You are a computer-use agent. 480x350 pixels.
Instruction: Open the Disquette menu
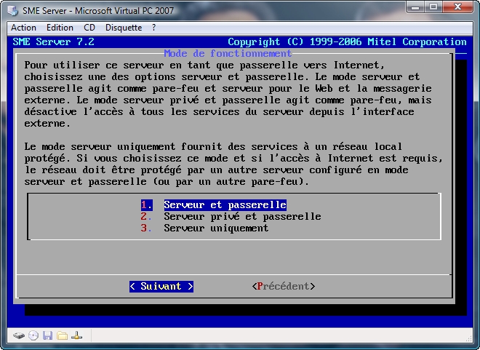[x=124, y=28]
